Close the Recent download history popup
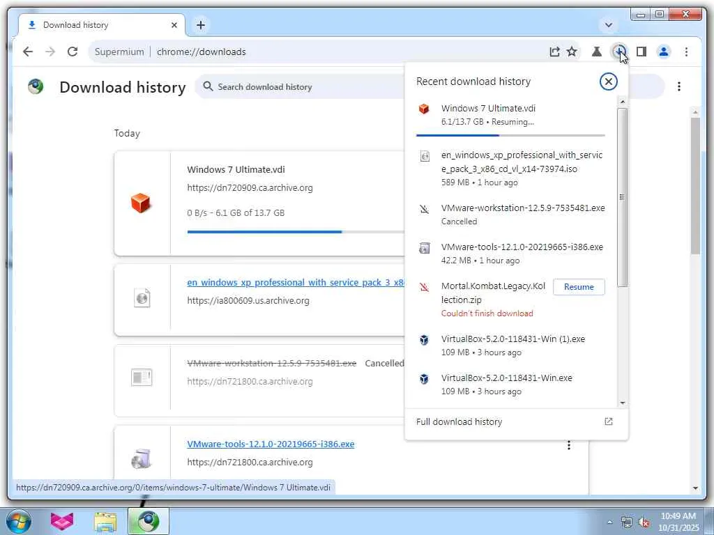Viewport: 714px width, 535px height. (608, 82)
